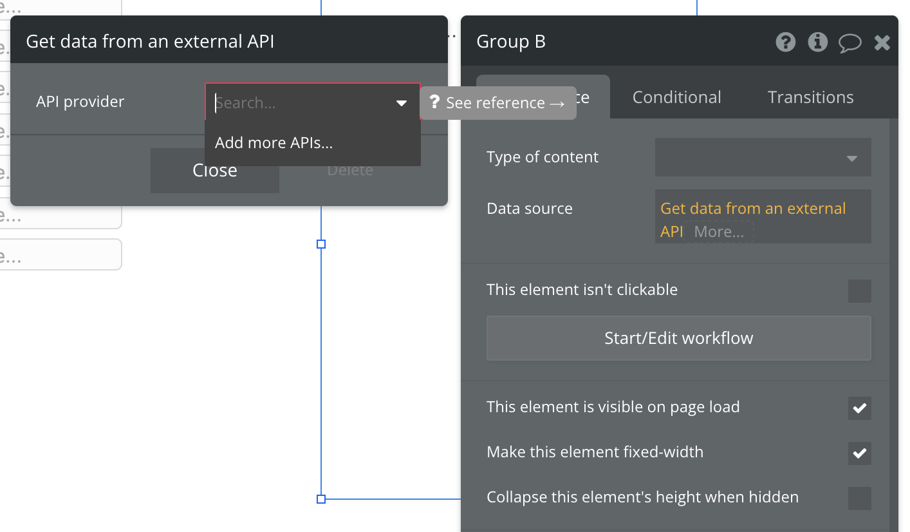The image size is (910, 532).
Task: Expand the API provider dropdown arrow
Action: pyautogui.click(x=402, y=103)
